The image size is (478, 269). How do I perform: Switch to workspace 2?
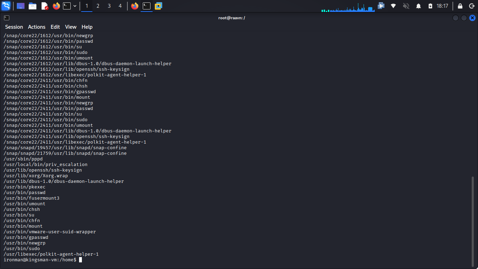click(98, 6)
